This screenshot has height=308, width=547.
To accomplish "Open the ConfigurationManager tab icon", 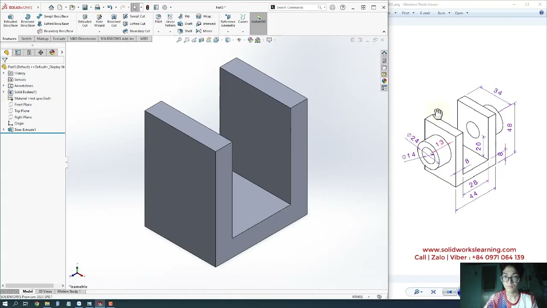I will [x=29, y=52].
